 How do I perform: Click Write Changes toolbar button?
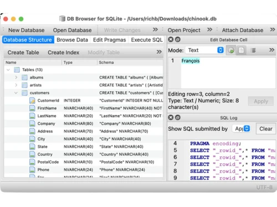[122, 30]
